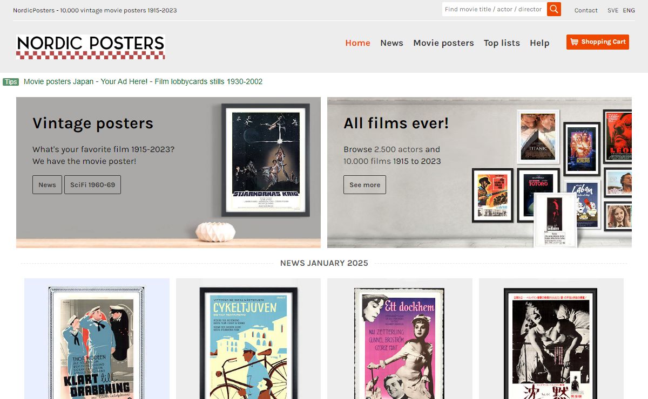Click the Nordic Posters logo
The height and width of the screenshot is (399, 648).
91,47
